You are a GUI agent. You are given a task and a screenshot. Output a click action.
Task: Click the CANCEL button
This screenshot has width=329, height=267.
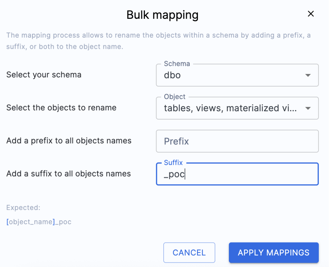pyautogui.click(x=189, y=252)
